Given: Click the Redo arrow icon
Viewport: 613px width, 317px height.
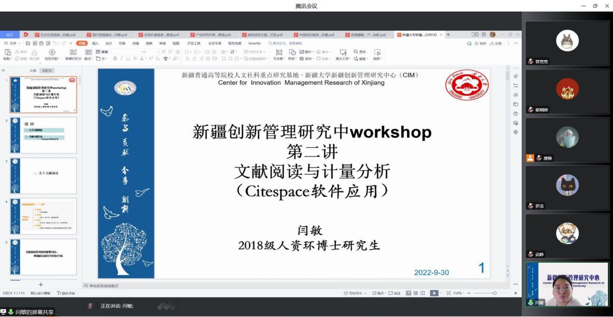Looking at the screenshot, I should coord(64,43).
